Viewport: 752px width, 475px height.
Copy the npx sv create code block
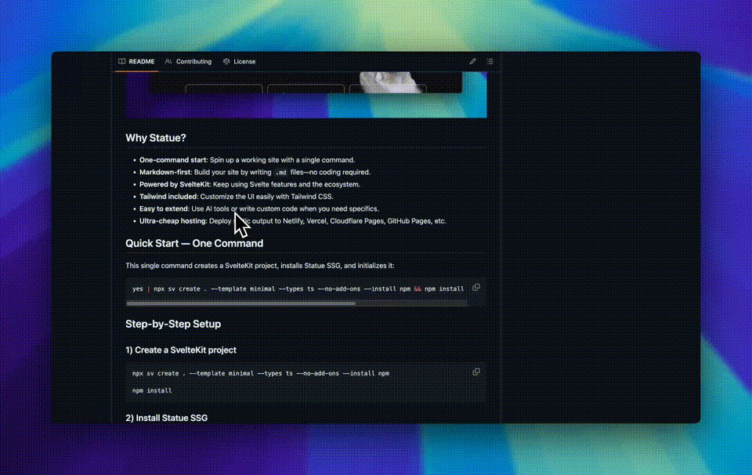pyautogui.click(x=475, y=372)
